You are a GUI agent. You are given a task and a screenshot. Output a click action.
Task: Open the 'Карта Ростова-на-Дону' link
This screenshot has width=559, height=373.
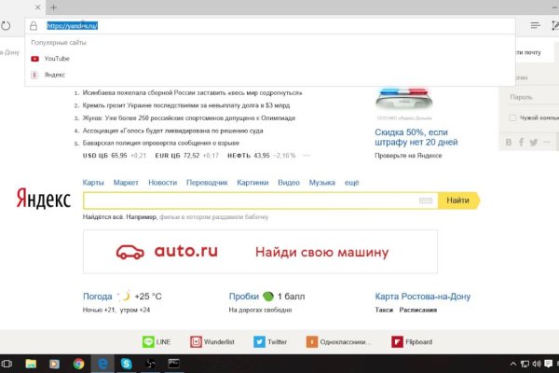click(422, 297)
